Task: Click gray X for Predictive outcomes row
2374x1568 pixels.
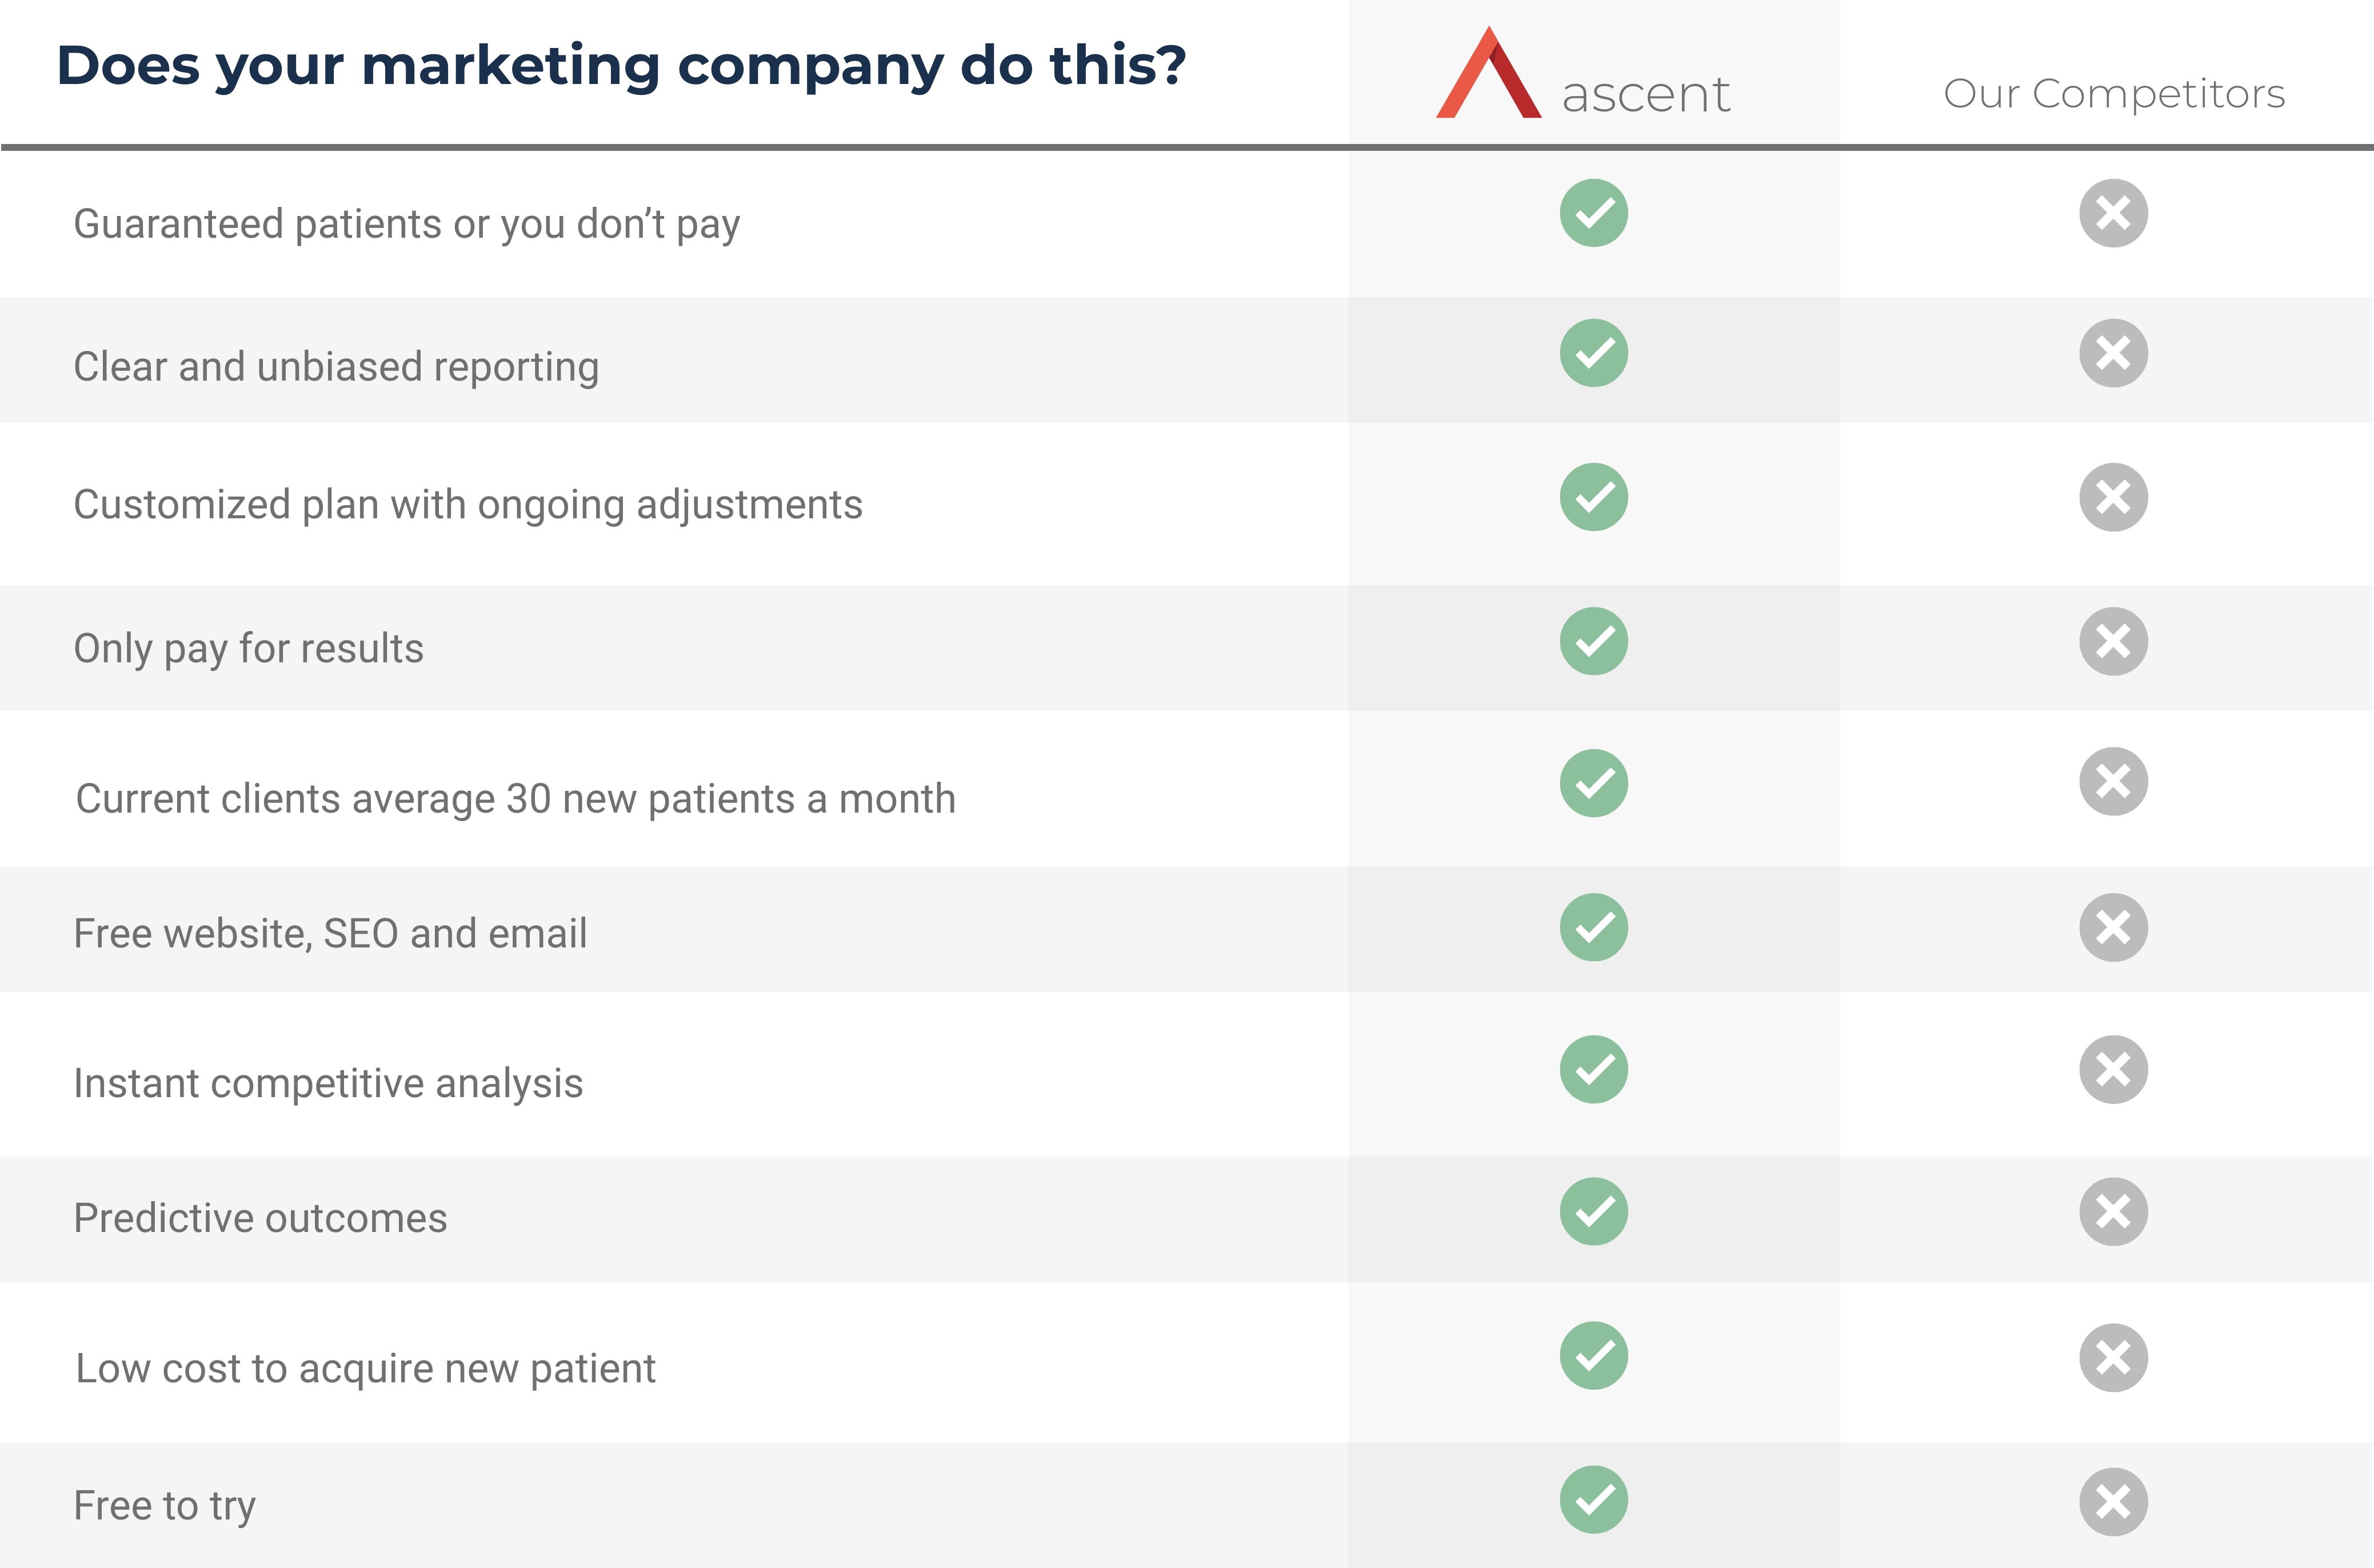Action: (2113, 1211)
